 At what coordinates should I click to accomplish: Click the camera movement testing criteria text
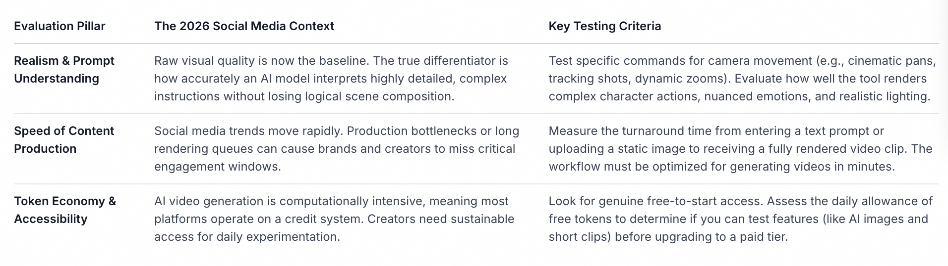point(742,79)
